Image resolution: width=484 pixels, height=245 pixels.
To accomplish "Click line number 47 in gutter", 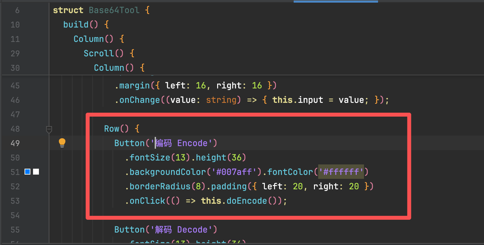I will point(15,114).
